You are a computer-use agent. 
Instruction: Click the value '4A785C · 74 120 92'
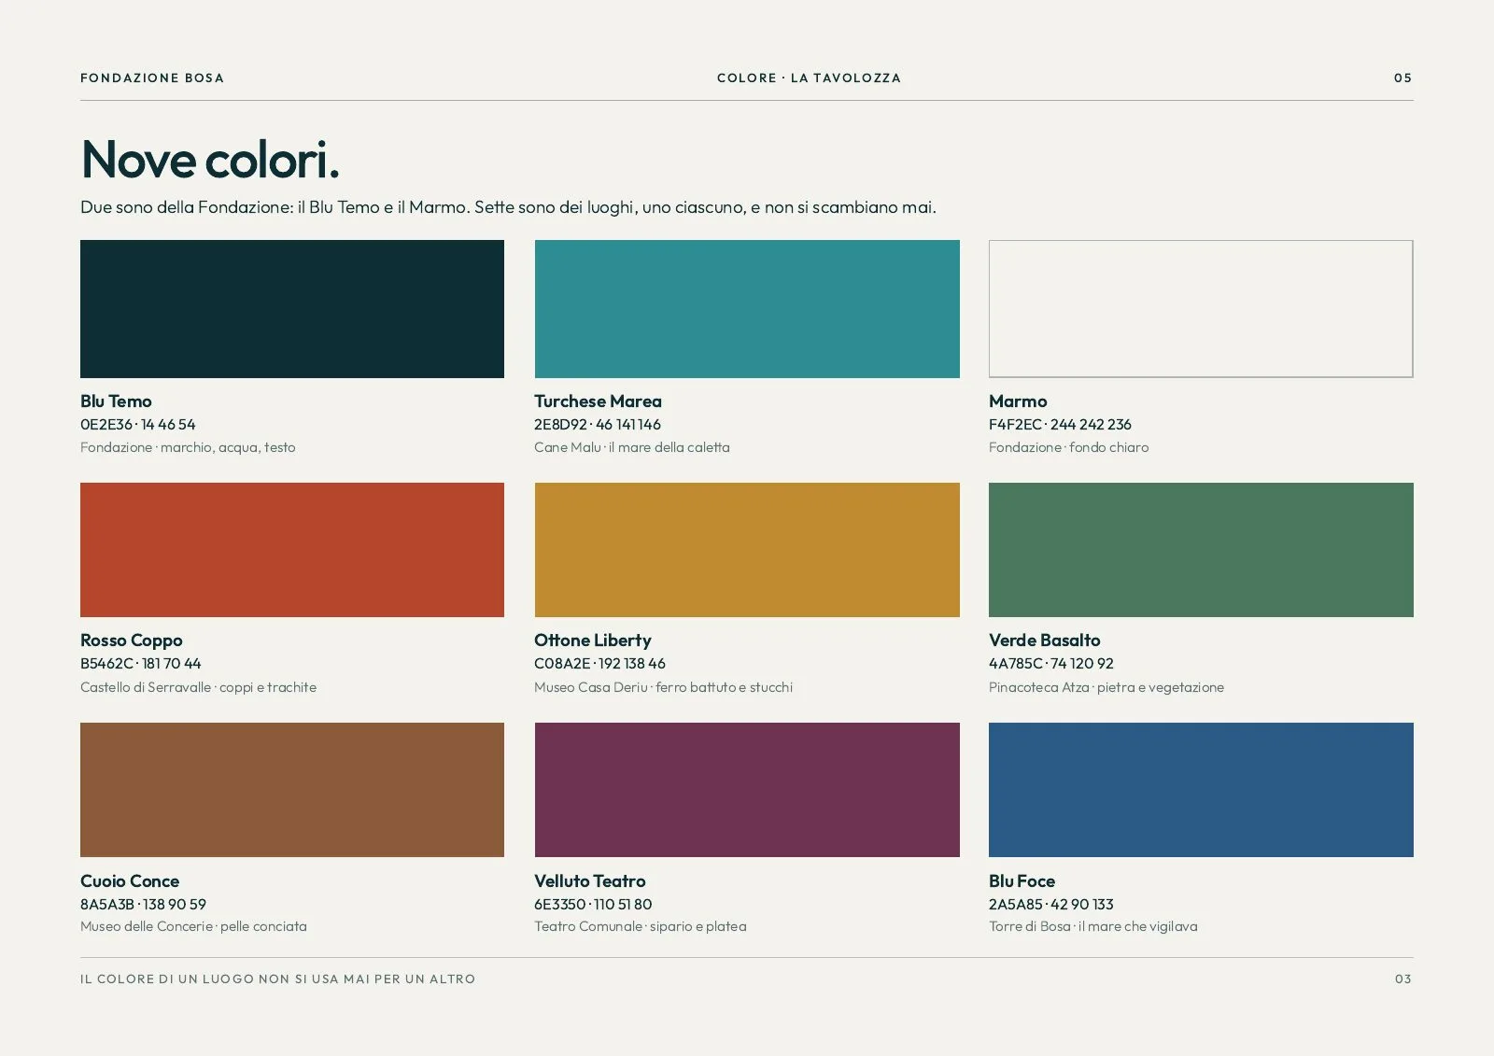coord(1051,664)
